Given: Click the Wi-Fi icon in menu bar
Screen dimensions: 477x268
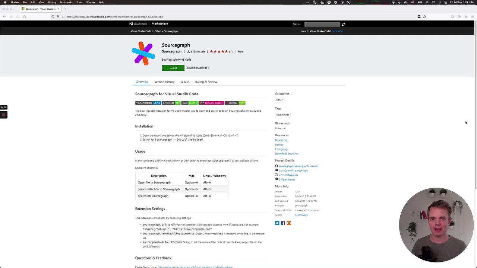Looking at the screenshot, I should click(433, 2).
